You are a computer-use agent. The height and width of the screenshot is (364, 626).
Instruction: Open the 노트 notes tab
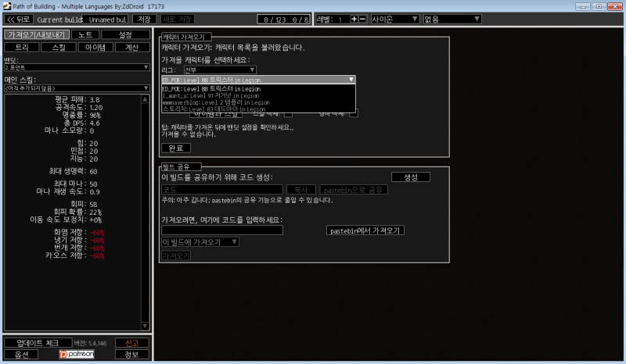click(85, 34)
